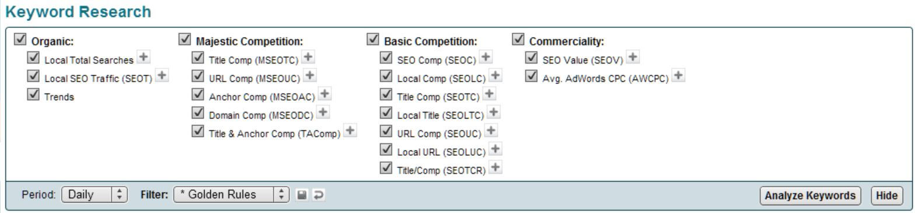The image size is (915, 213).
Task: Click the Analyze Keywords button
Action: pyautogui.click(x=811, y=195)
